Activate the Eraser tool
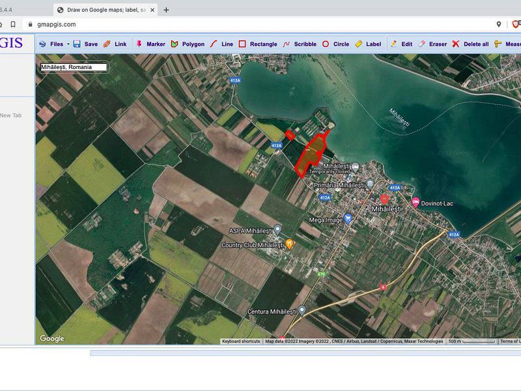The height and width of the screenshot is (391, 521). click(x=421, y=44)
